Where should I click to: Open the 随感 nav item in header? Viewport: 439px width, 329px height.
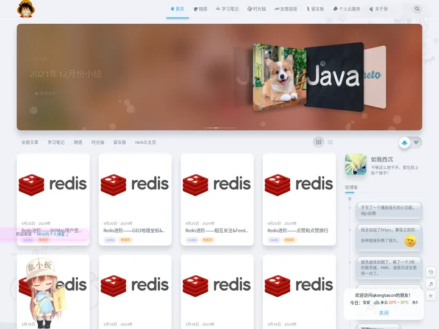(201, 9)
